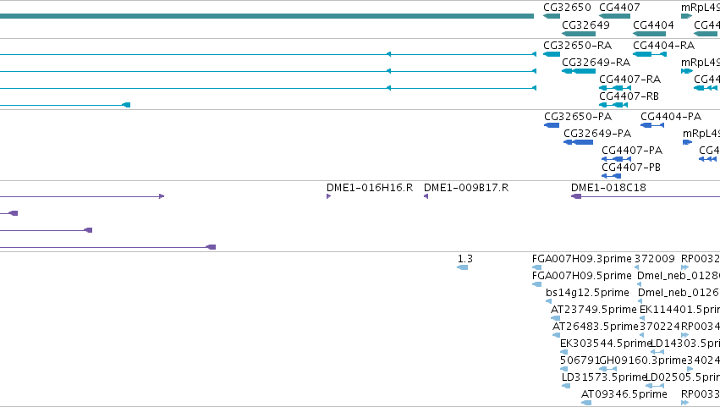Click the CG32649-RA transcript label
Screen dimensions: 720x407
(596, 63)
